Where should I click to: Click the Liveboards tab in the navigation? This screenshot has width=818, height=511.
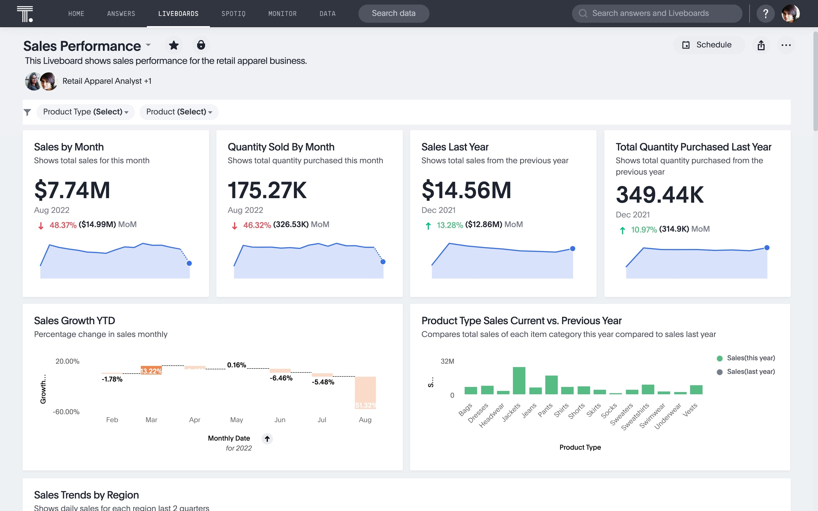[x=178, y=13]
